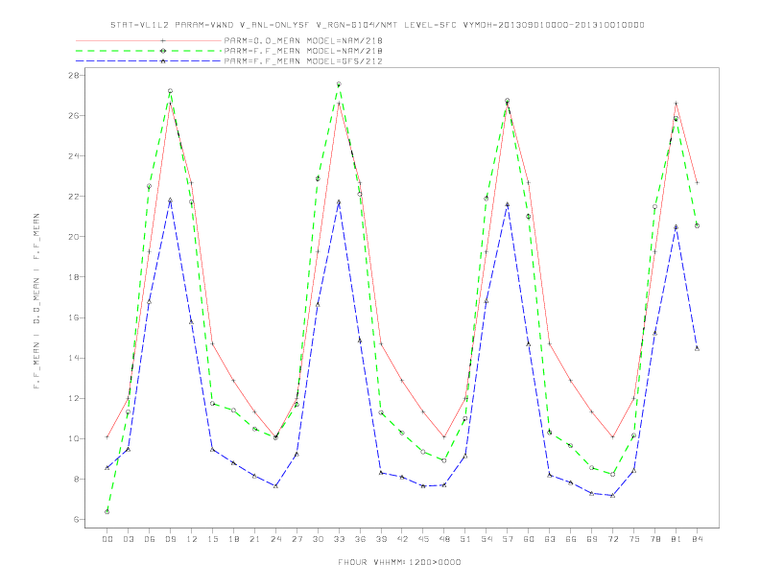
Task: Click y-axis tick label 10
Action: coord(74,438)
